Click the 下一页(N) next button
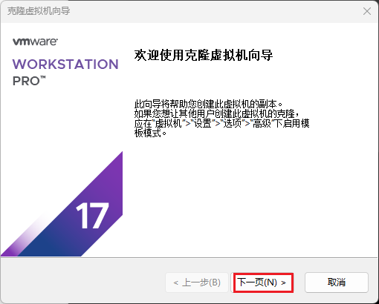The width and height of the screenshot is (379, 304). pyautogui.click(x=263, y=282)
